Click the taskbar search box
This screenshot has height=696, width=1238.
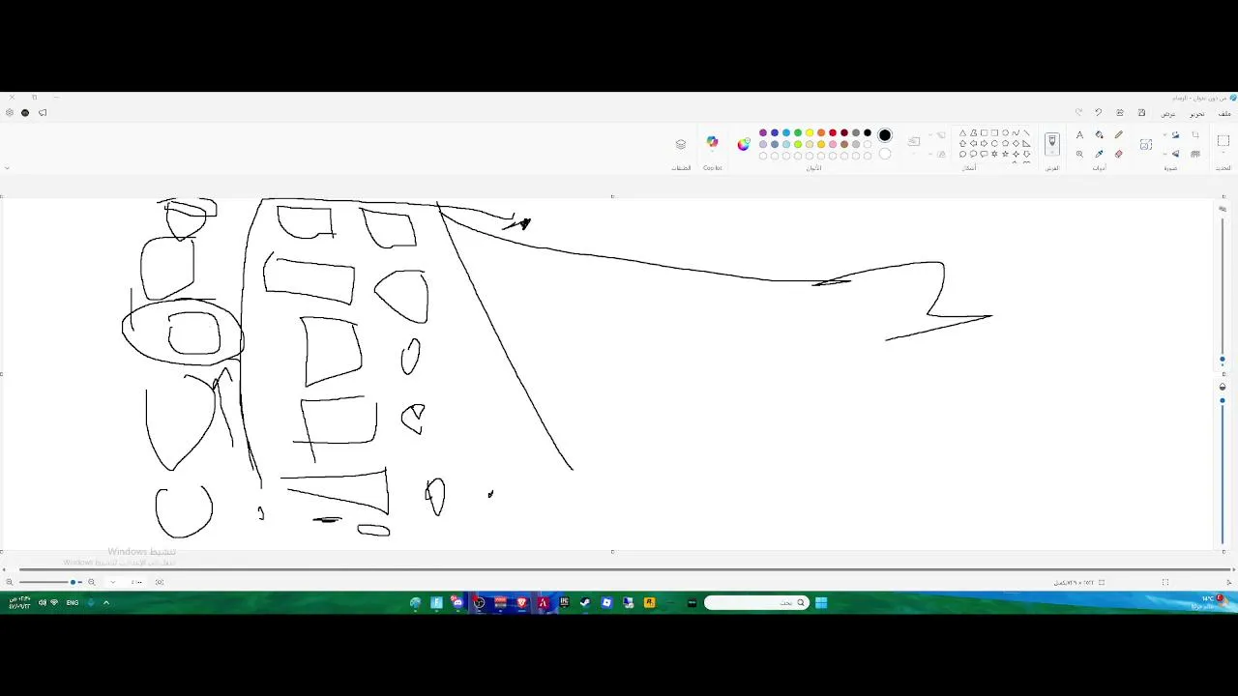756,603
